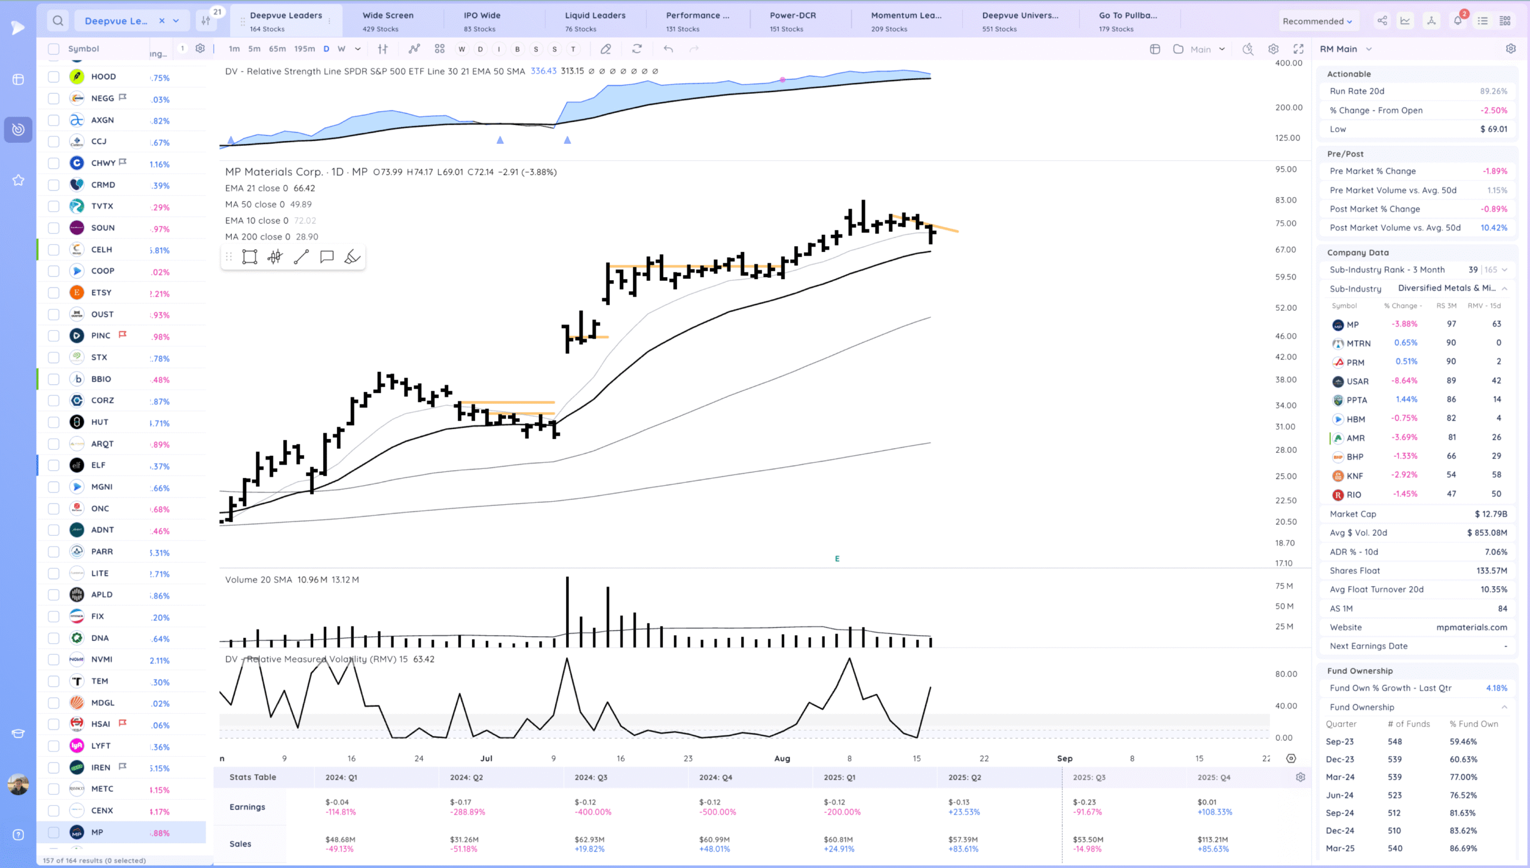Click the chart fullscreen icon
This screenshot has height=868, width=1530.
[x=1299, y=49]
